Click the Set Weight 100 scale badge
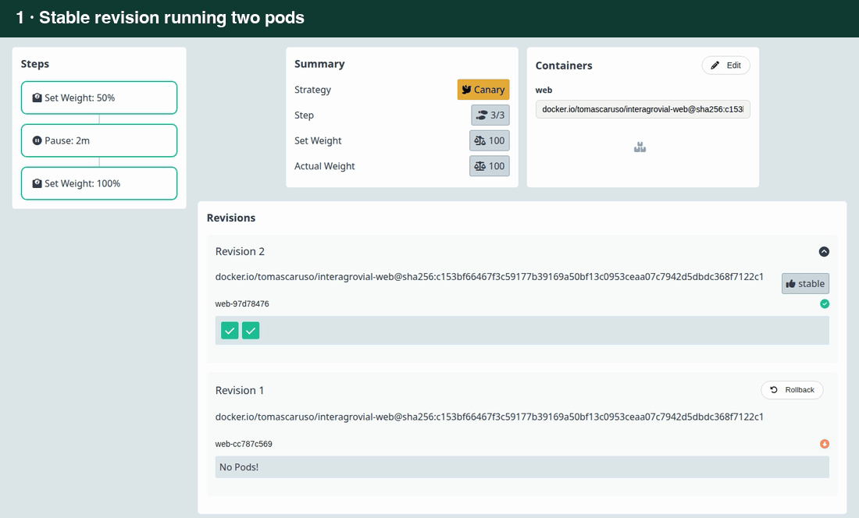The image size is (859, 518). click(489, 140)
